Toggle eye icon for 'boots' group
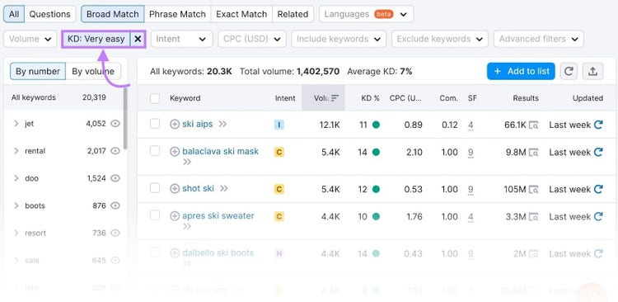 click(x=115, y=205)
